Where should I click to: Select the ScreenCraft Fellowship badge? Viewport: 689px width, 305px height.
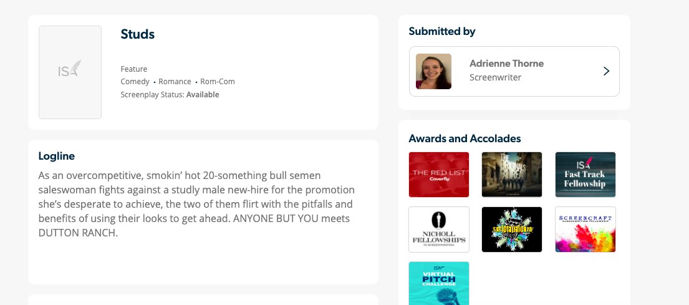[585, 230]
